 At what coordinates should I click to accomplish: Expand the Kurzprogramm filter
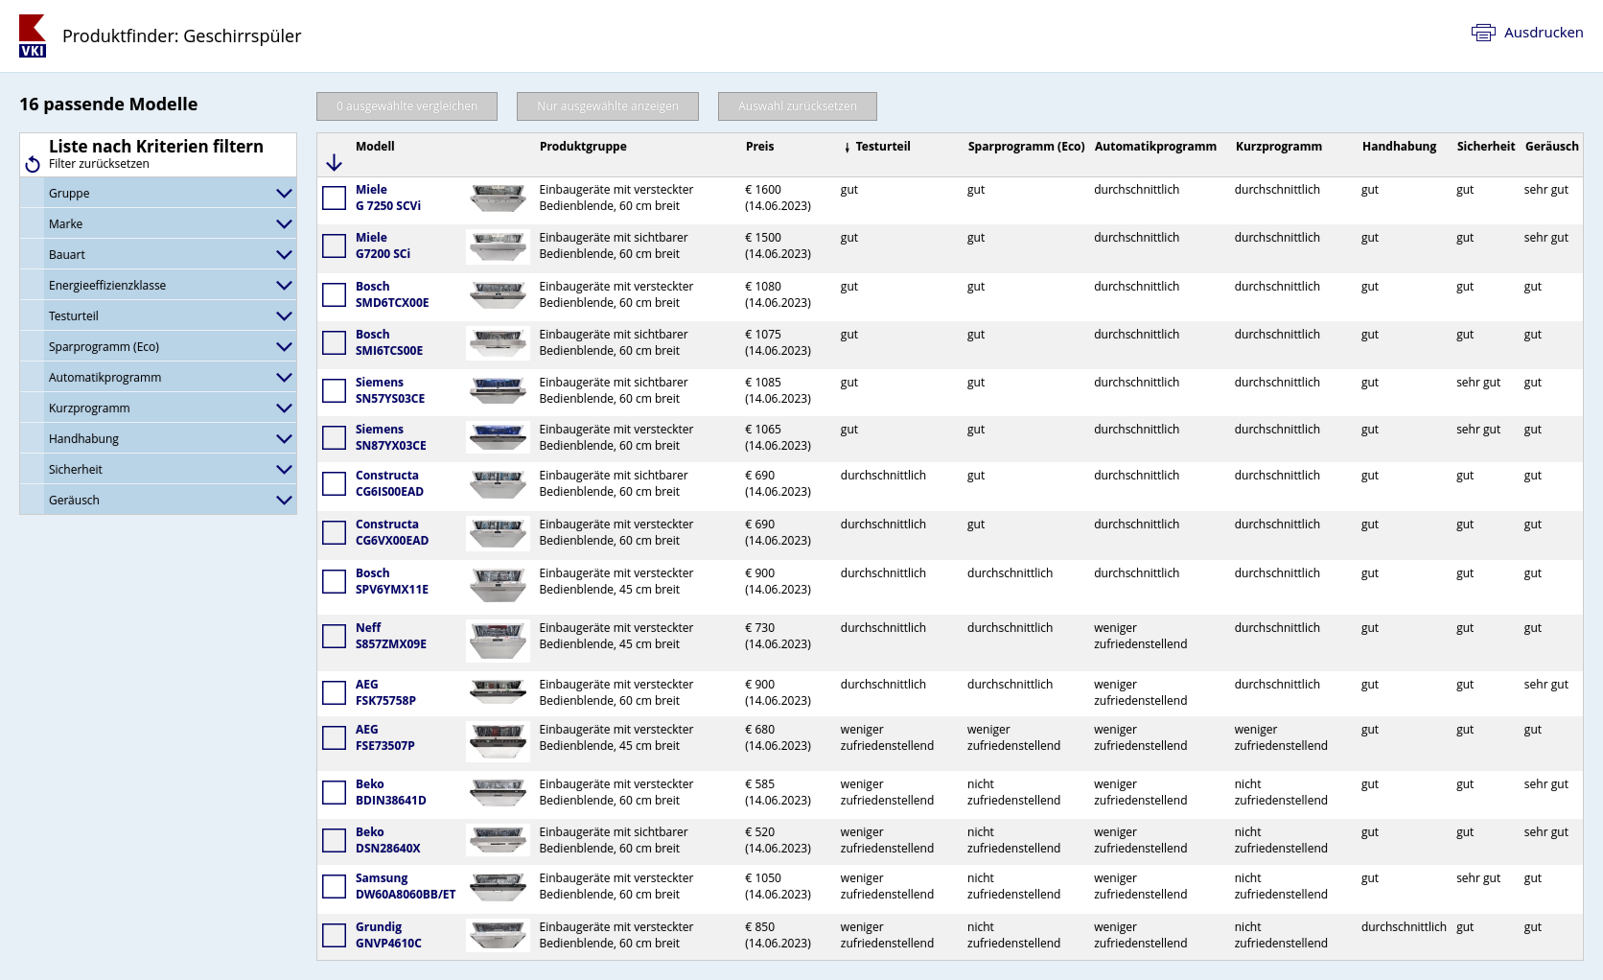tap(158, 408)
